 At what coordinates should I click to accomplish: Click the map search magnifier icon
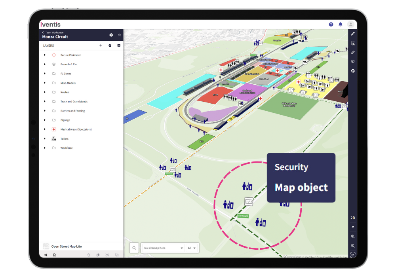click(134, 248)
